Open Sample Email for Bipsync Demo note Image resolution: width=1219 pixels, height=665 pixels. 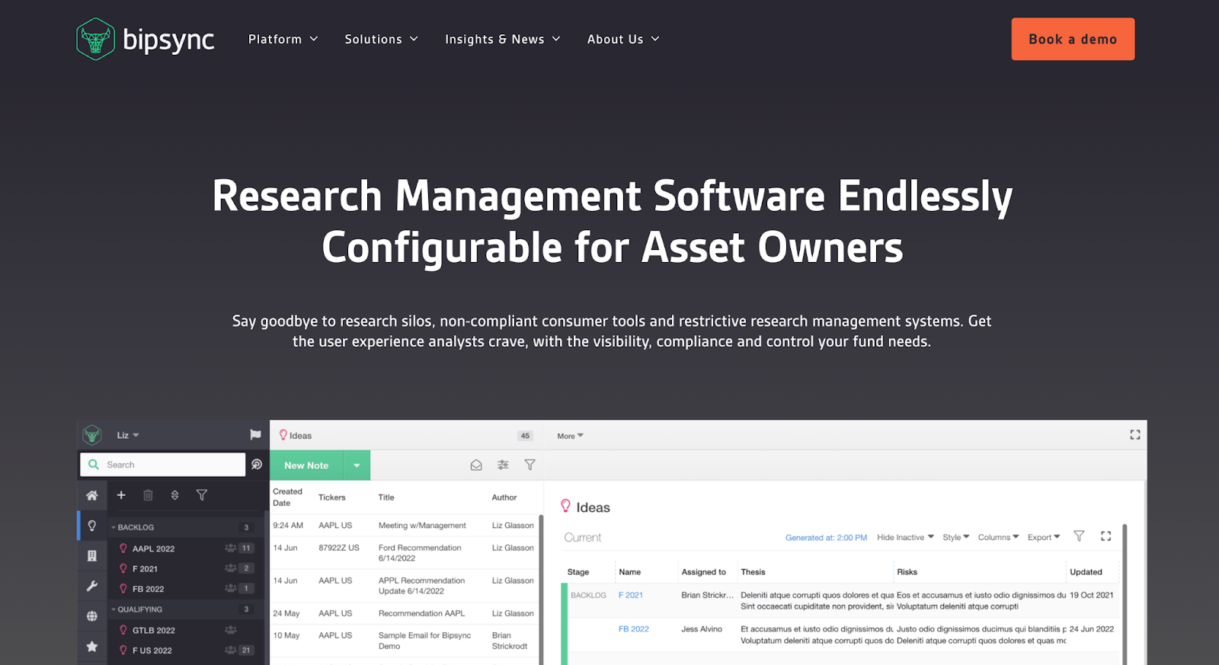click(424, 641)
